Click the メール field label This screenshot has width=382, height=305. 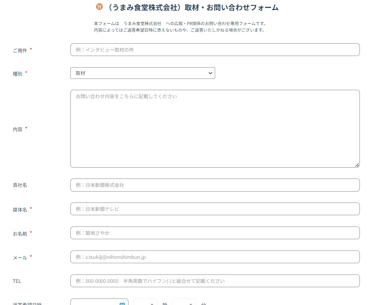point(20,257)
